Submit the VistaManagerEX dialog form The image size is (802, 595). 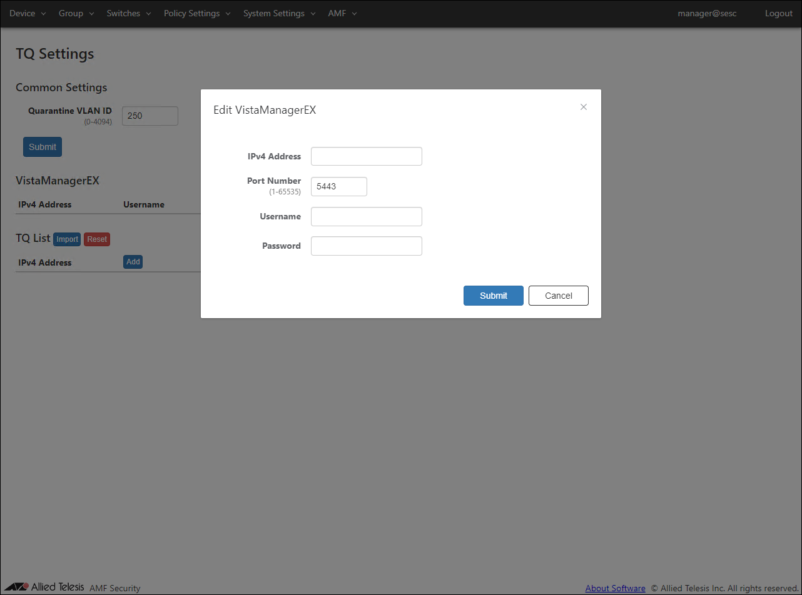point(493,296)
